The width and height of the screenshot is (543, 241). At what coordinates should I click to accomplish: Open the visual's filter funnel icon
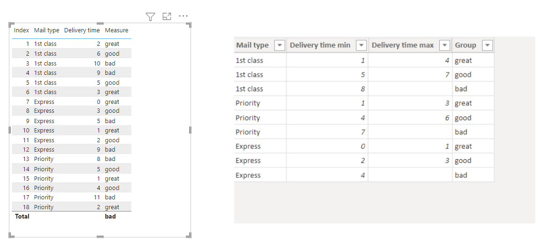click(150, 16)
